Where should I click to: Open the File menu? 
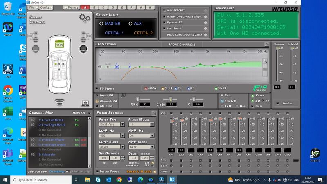coord(34,7)
